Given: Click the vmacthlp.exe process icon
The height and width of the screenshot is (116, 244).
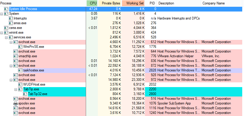Looking at the screenshot, I should click(15, 56).
